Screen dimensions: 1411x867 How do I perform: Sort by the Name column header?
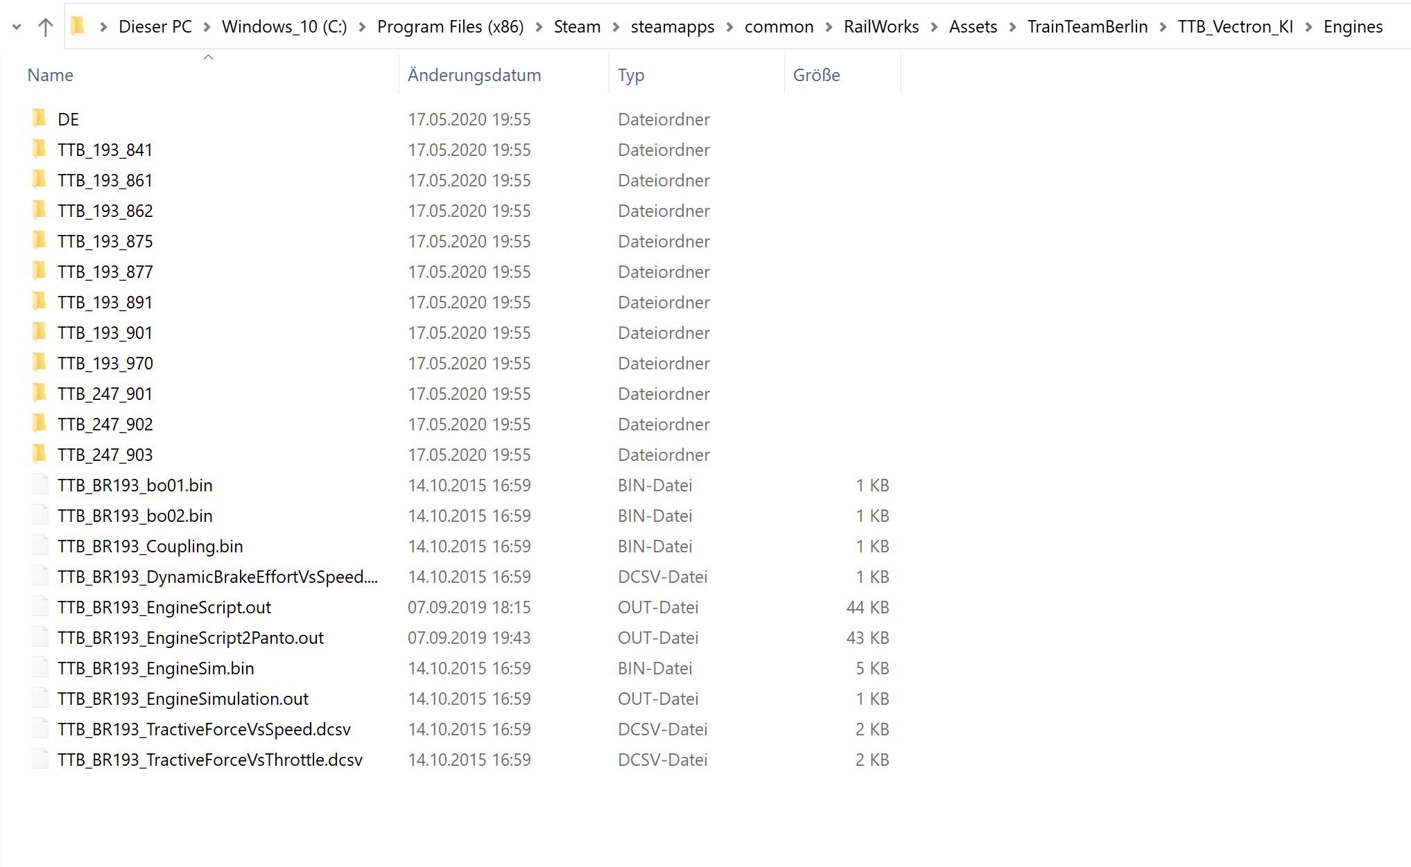coord(50,75)
